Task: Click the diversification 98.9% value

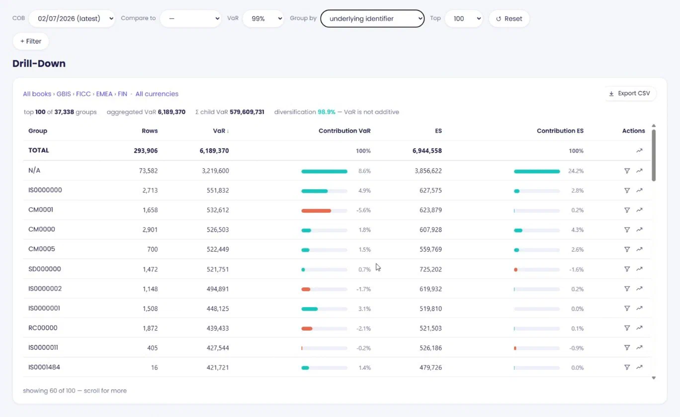Action: point(327,112)
